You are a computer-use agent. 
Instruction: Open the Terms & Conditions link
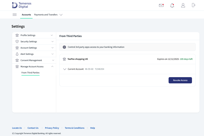pyautogui.click(x=74, y=128)
